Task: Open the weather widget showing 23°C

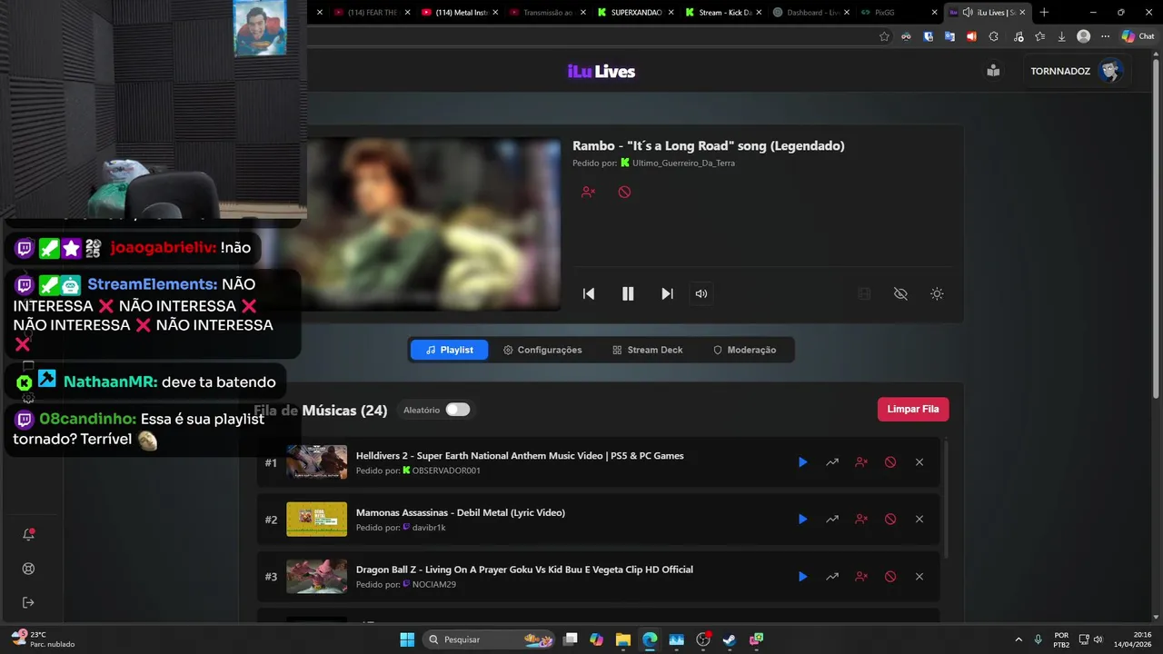Action: 43,639
